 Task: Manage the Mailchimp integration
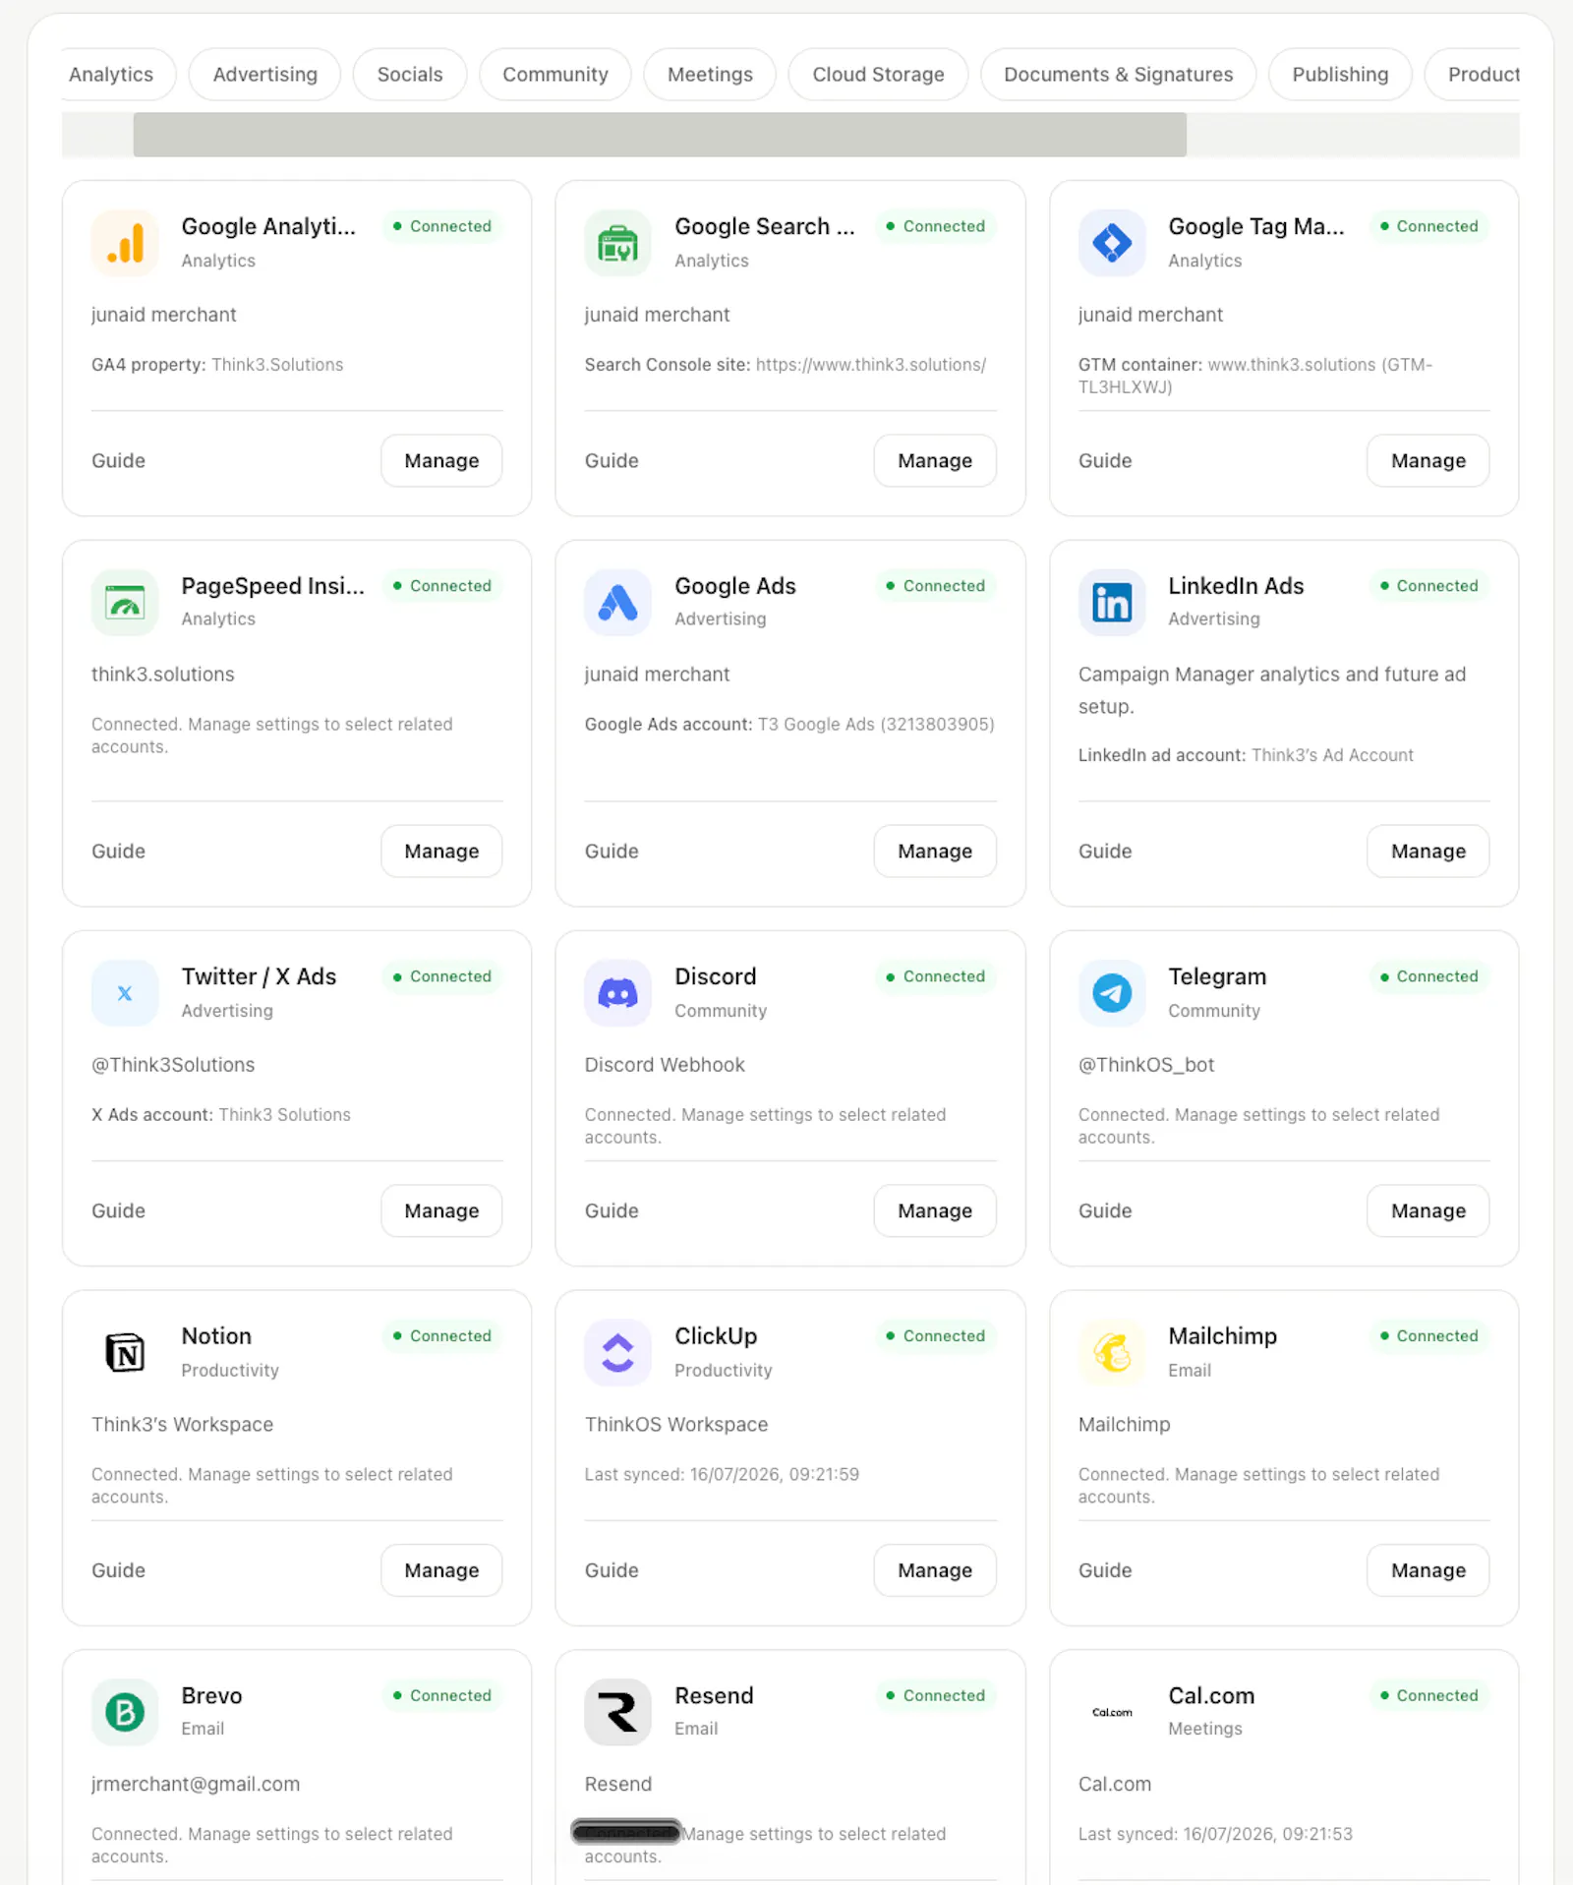[x=1427, y=1570]
